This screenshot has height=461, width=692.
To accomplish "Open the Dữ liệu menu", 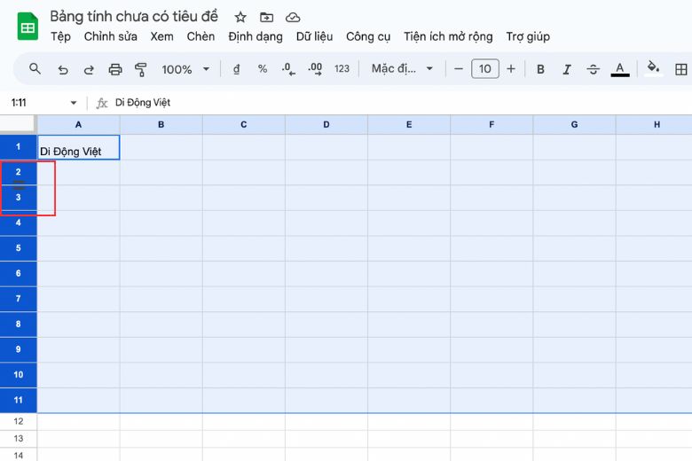I will 314,36.
